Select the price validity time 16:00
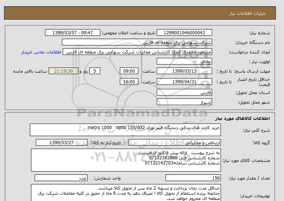Screen dimensions: 284x201 [x=129, y=82]
